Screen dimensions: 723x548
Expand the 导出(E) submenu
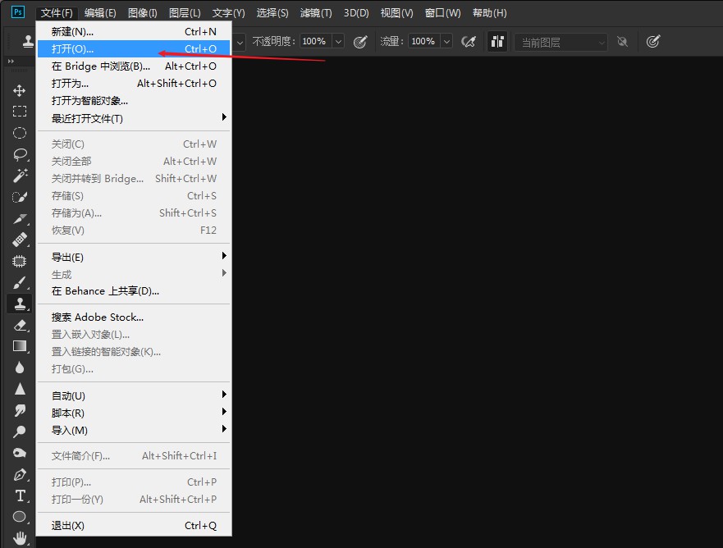[134, 257]
